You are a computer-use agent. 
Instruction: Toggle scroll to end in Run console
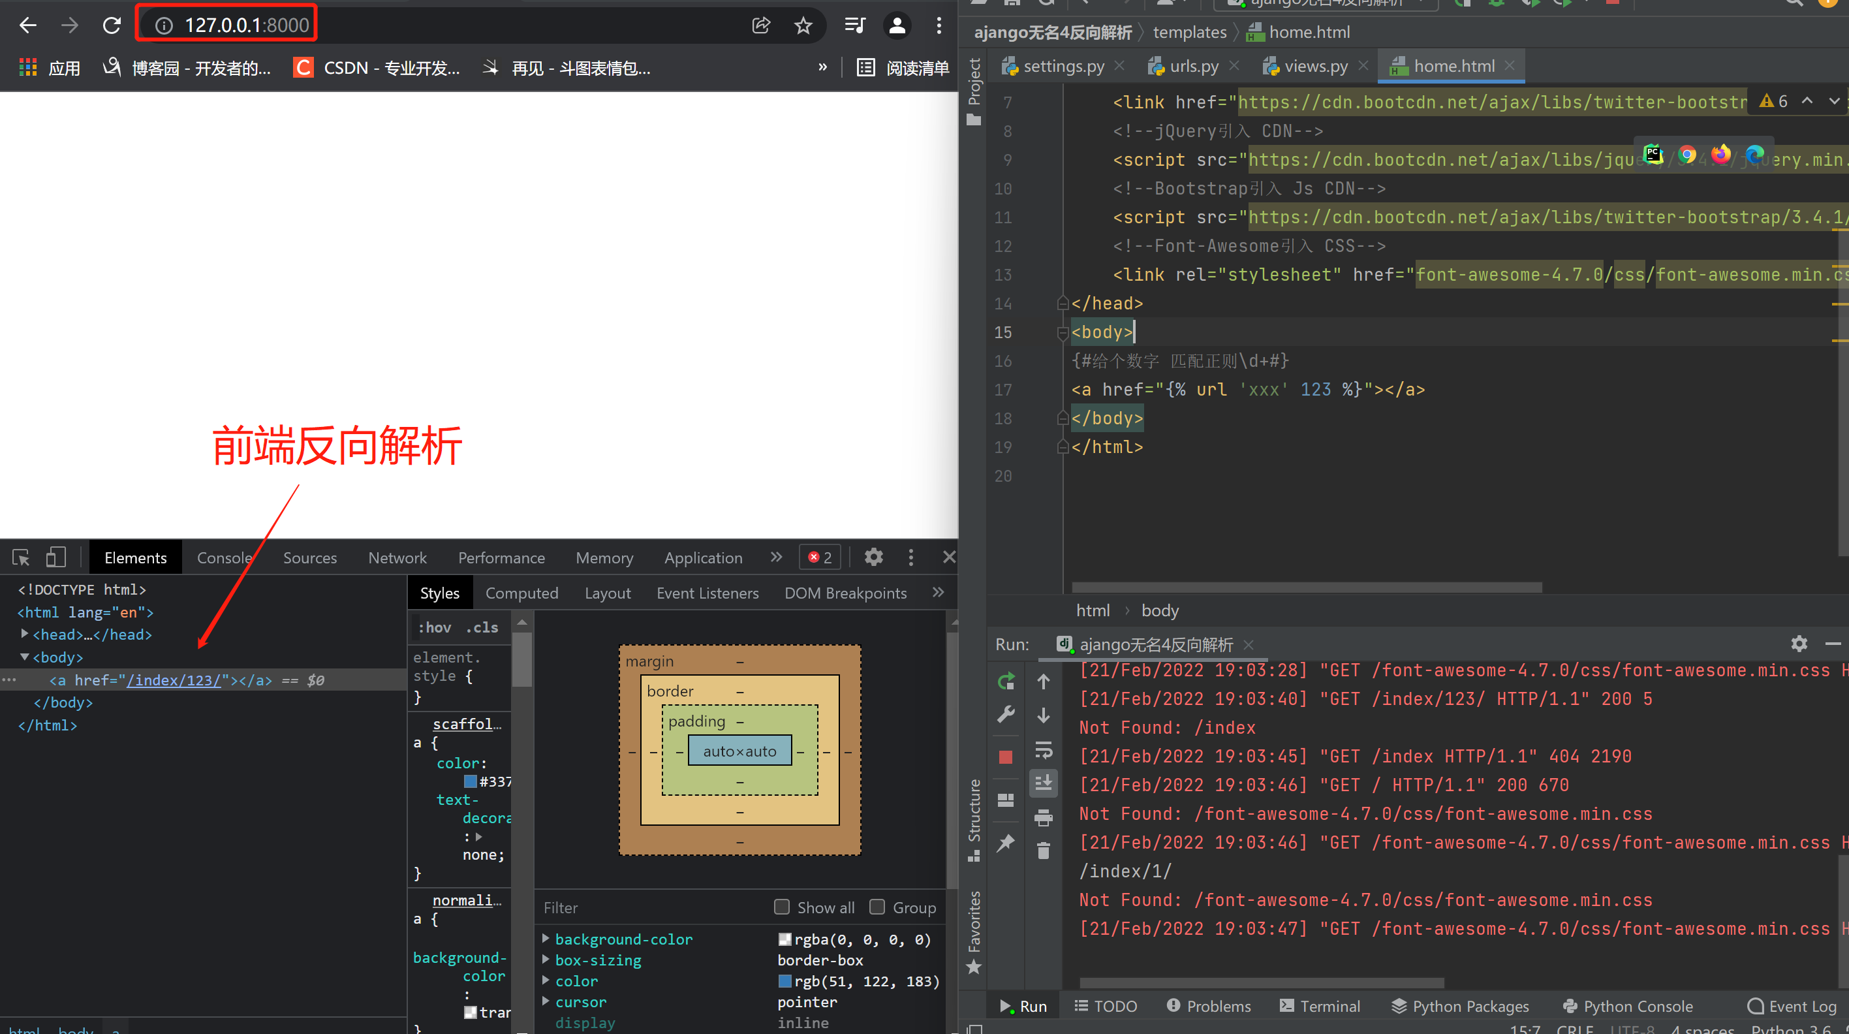coord(1044,783)
